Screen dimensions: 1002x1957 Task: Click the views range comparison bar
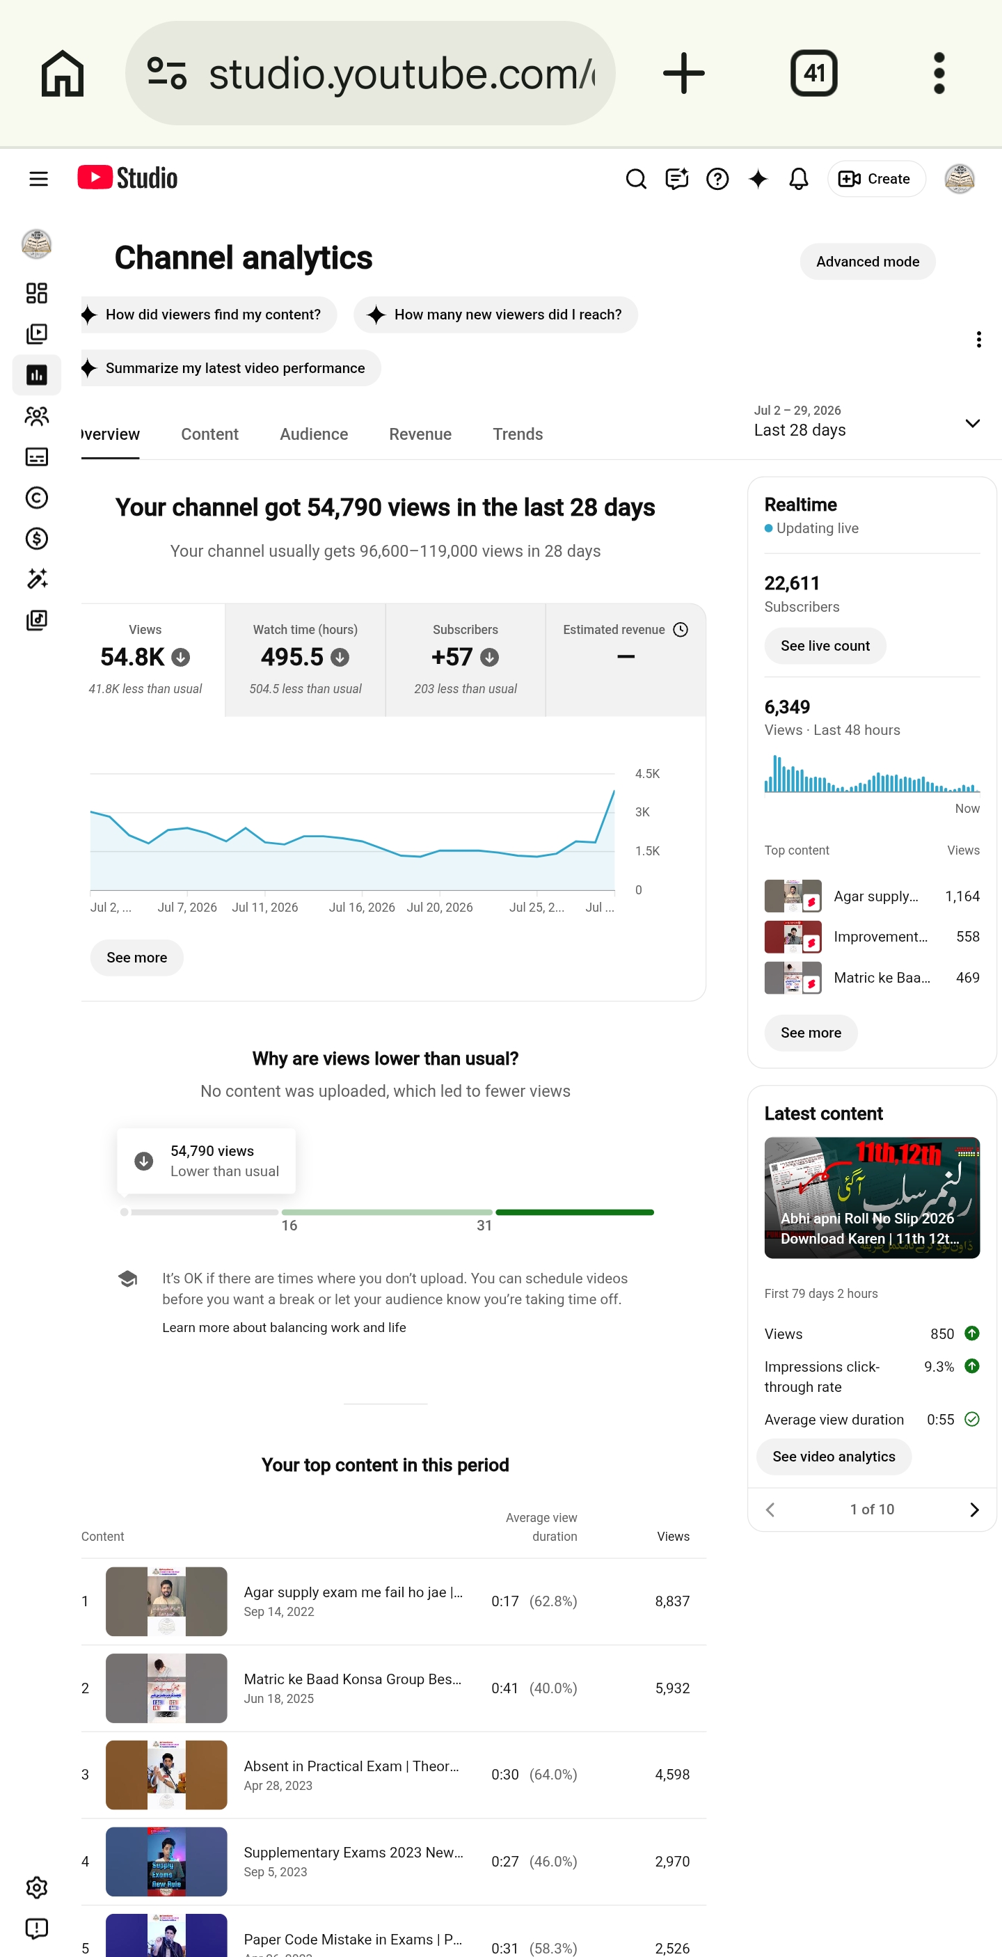[387, 1212]
